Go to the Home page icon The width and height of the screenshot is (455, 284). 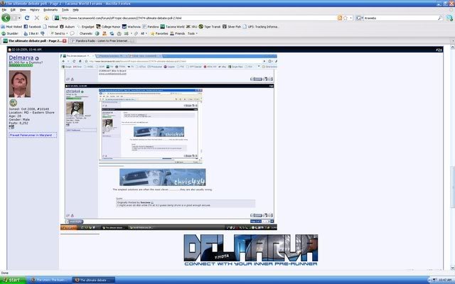click(46, 18)
